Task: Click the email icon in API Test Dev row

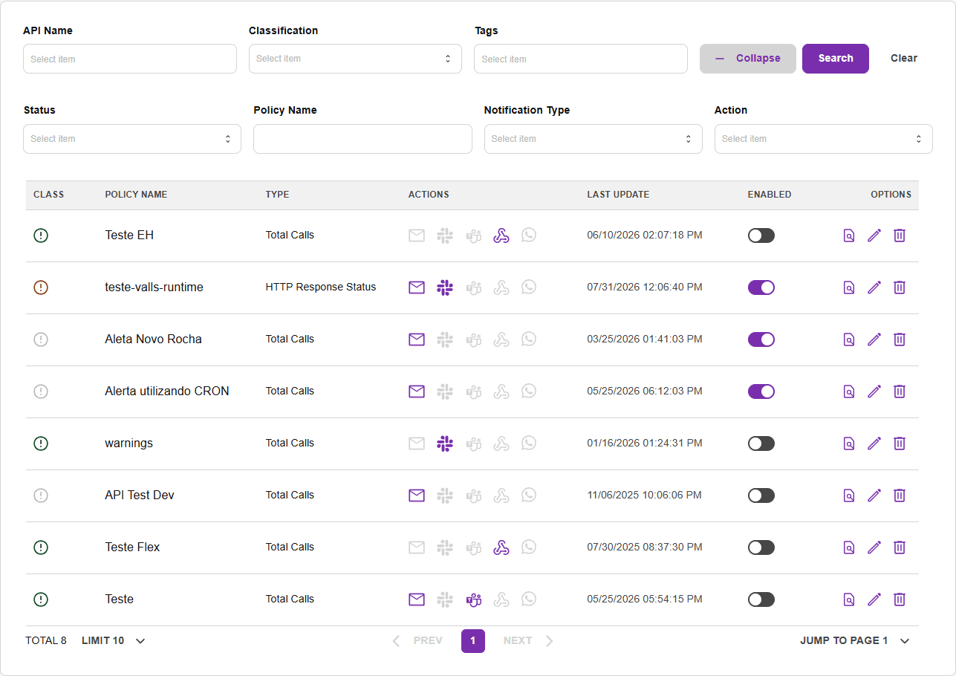Action: point(417,495)
